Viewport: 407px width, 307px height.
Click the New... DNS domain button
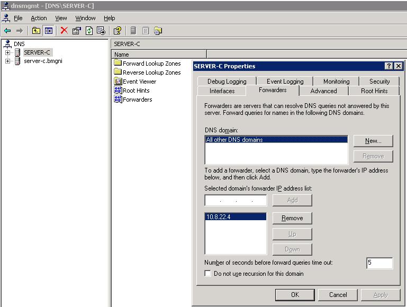373,141
